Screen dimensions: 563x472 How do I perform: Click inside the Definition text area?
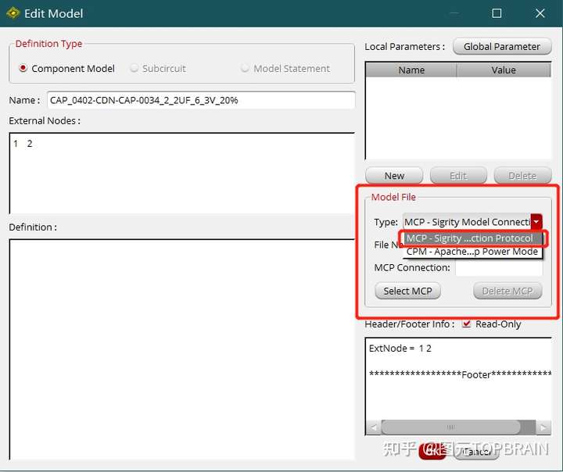click(x=182, y=349)
